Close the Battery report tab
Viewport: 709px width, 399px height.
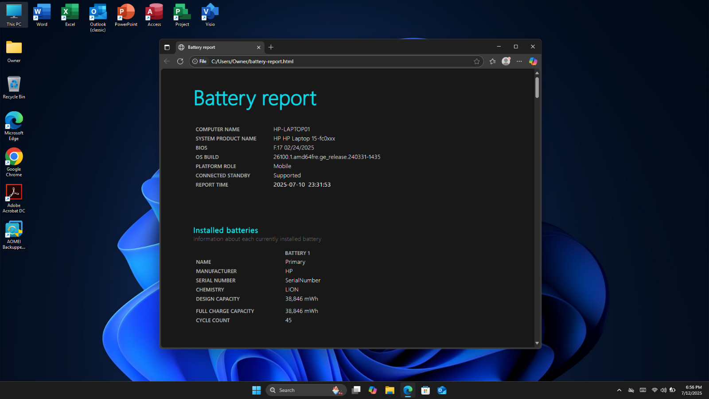click(259, 47)
